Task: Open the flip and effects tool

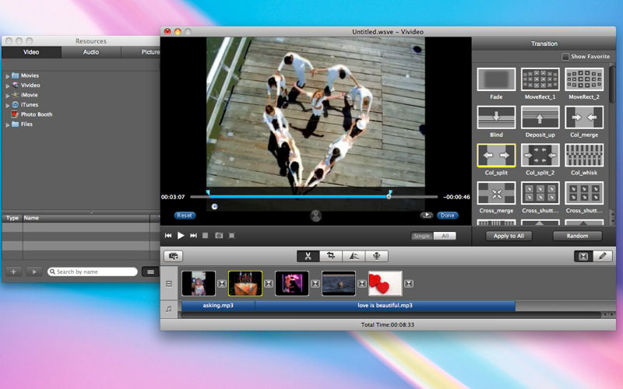Action: click(x=354, y=256)
